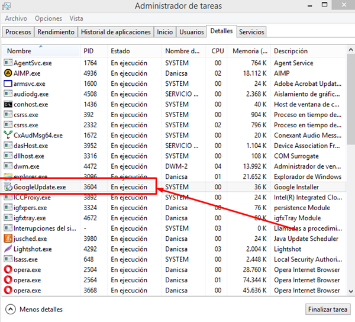Click the CxAudMsg64.exe process icon
This screenshot has width=355, height=322.
8,136
